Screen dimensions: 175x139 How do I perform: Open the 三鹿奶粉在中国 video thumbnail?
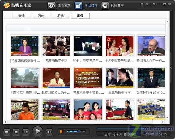point(57,46)
